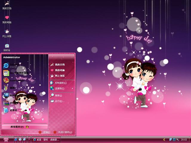Launch Internet Explorer from quick launch bar
191x143 pixels.
pyautogui.click(x=16, y=139)
